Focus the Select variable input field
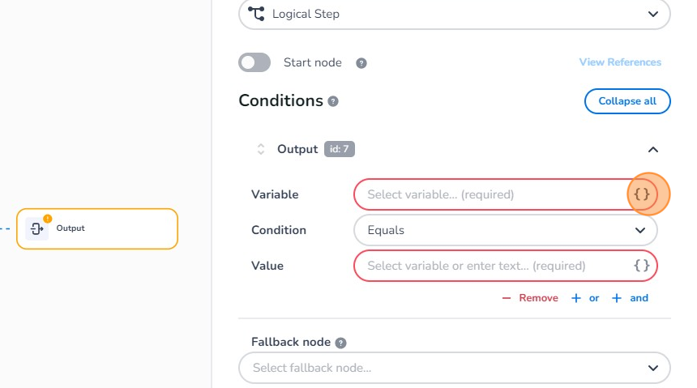The image size is (697, 388). coord(490,194)
